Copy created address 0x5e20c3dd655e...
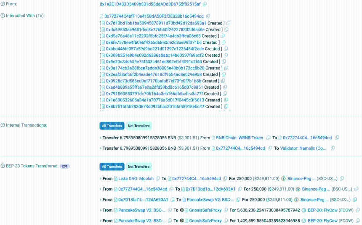Viewport: 362px width, 225px height. [x=224, y=62]
